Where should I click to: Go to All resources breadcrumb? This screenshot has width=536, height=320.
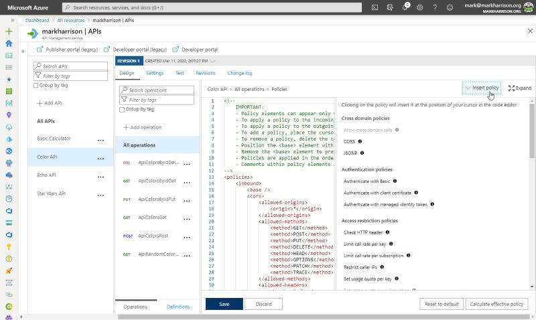(x=71, y=20)
